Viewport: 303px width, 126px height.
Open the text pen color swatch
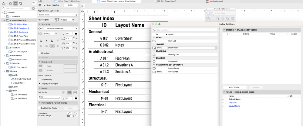(x=76, y=34)
